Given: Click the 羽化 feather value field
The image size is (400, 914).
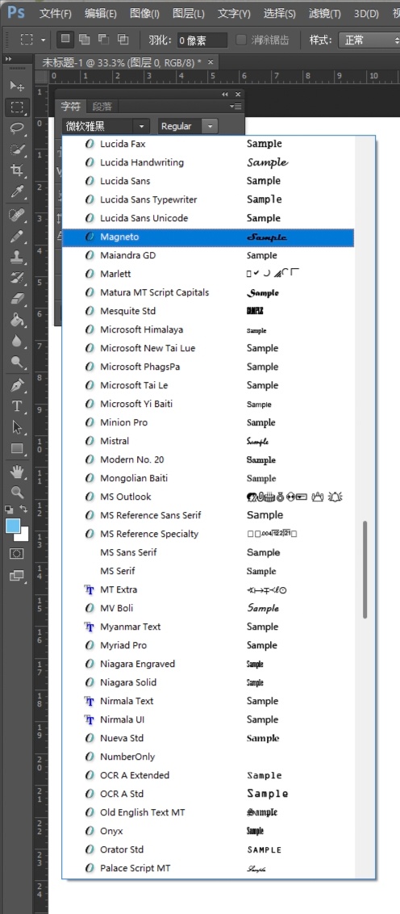Looking at the screenshot, I should [x=202, y=40].
